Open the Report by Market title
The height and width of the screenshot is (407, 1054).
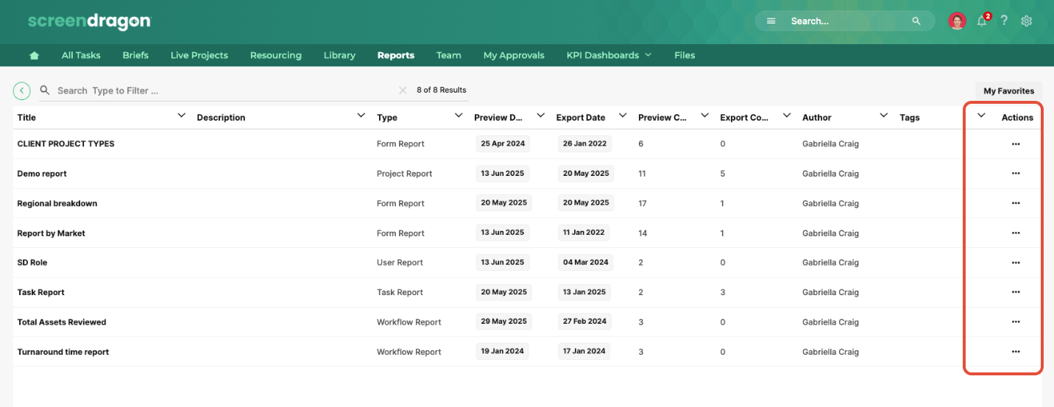52,233
